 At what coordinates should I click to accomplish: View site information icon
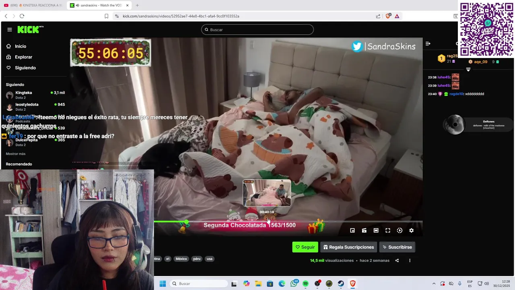tap(117, 16)
